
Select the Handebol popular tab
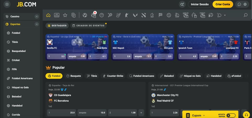coord(214,76)
